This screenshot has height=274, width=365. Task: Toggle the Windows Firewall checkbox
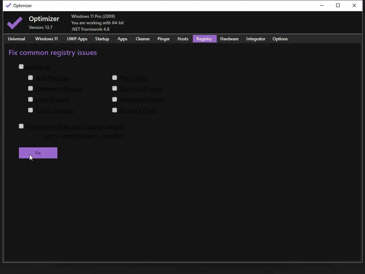114,99
